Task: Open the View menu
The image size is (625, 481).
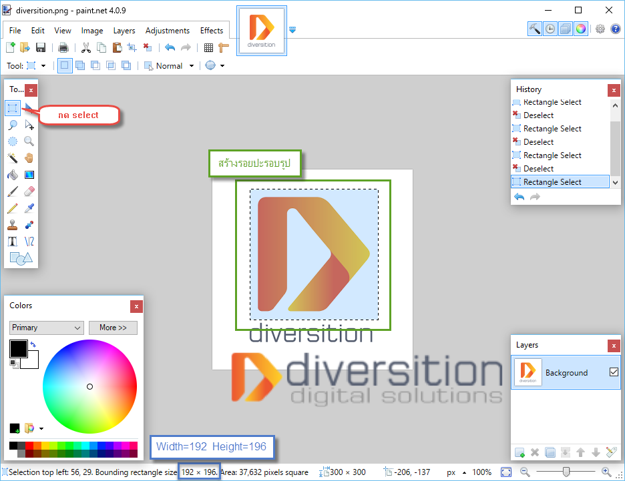Action: (x=63, y=31)
